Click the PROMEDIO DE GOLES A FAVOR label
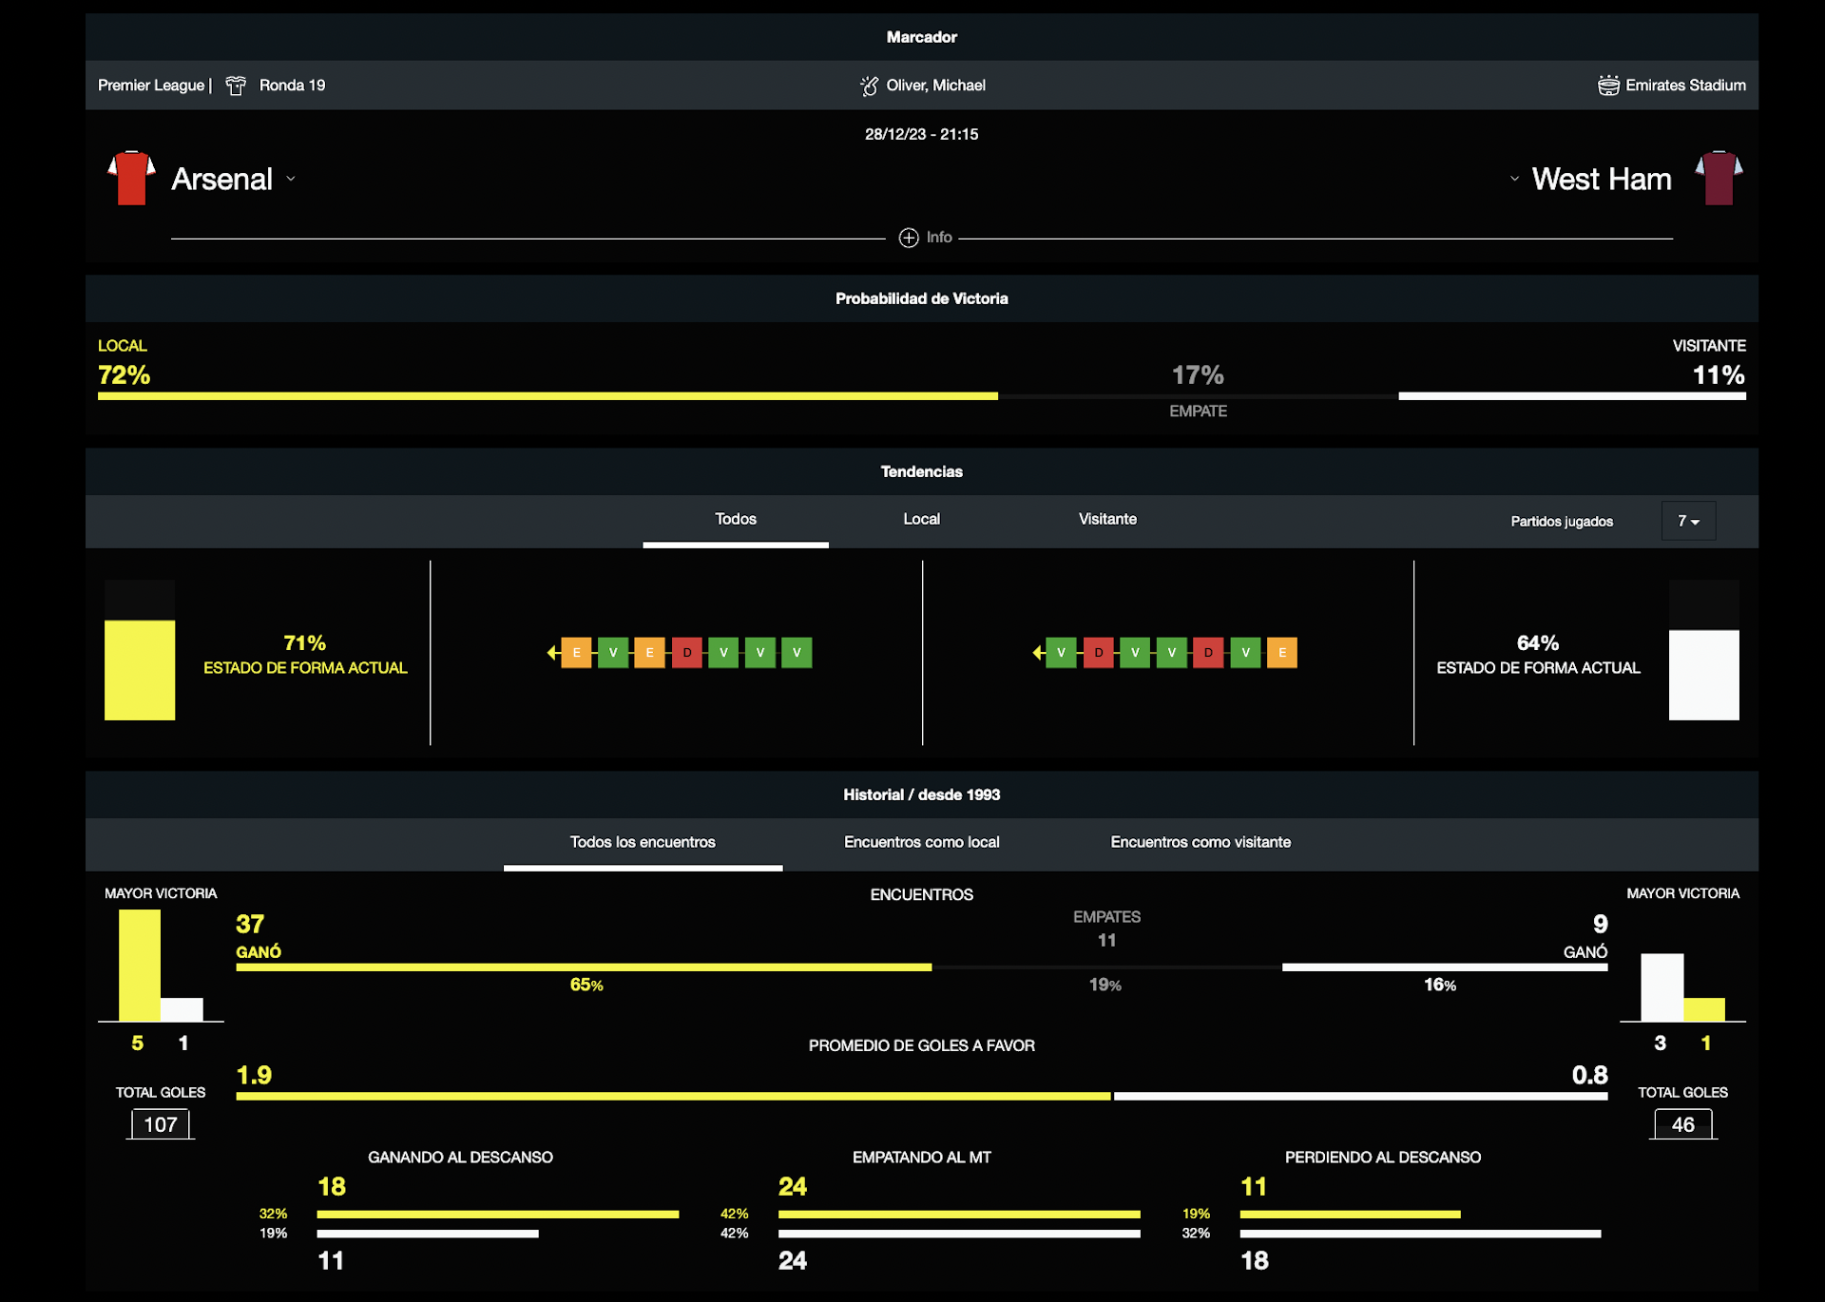Image resolution: width=1825 pixels, height=1302 pixels. pos(921,1045)
